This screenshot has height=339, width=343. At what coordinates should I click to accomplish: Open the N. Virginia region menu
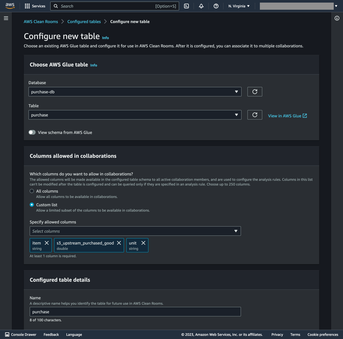(239, 6)
